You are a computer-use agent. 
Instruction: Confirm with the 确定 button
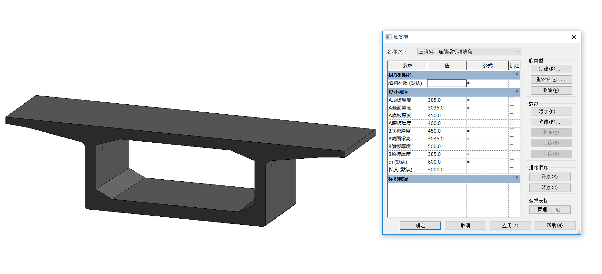[x=420, y=226]
